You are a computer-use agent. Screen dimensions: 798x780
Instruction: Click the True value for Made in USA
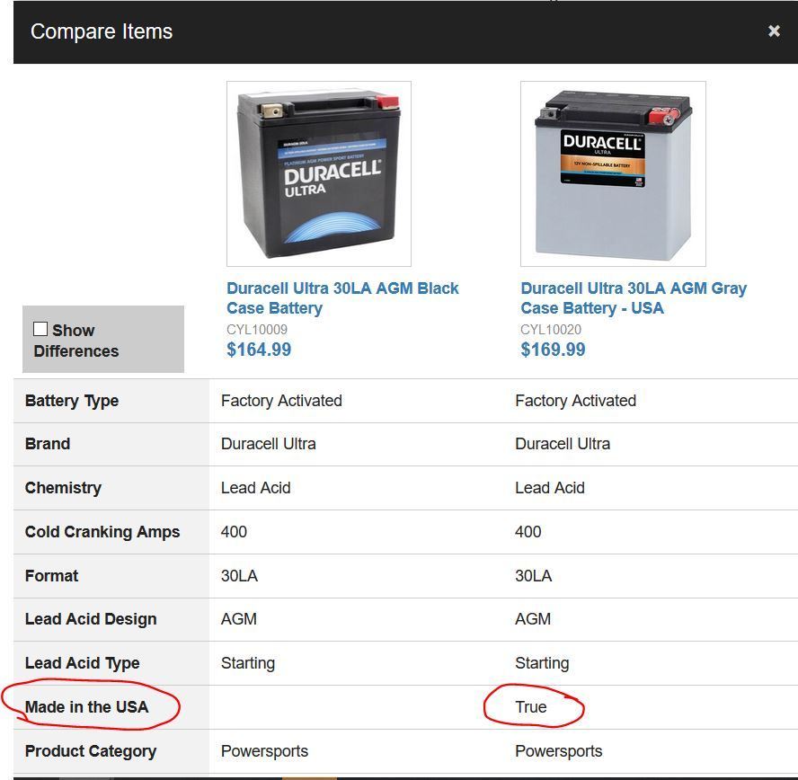click(x=531, y=707)
